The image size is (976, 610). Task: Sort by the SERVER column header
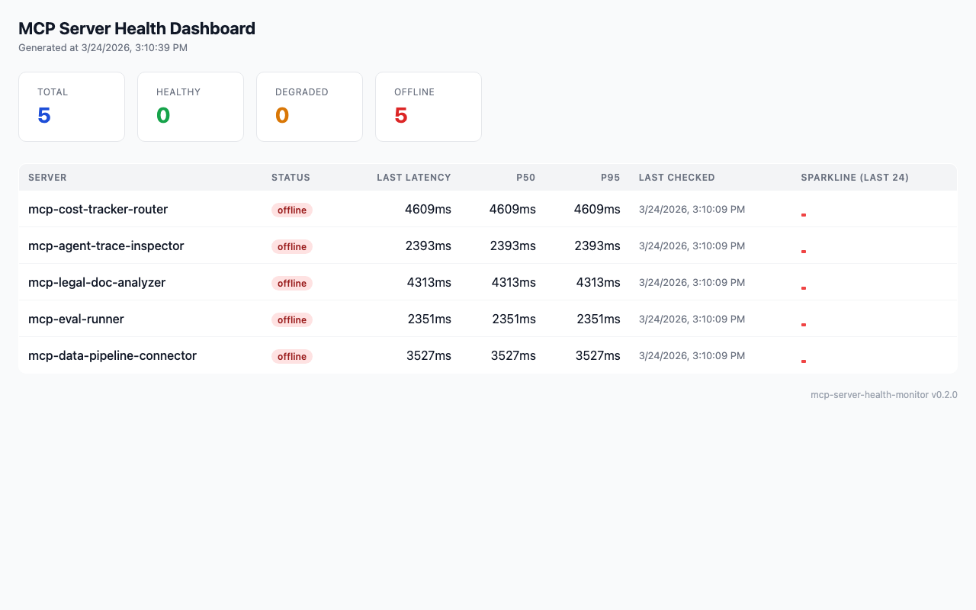[x=47, y=177]
